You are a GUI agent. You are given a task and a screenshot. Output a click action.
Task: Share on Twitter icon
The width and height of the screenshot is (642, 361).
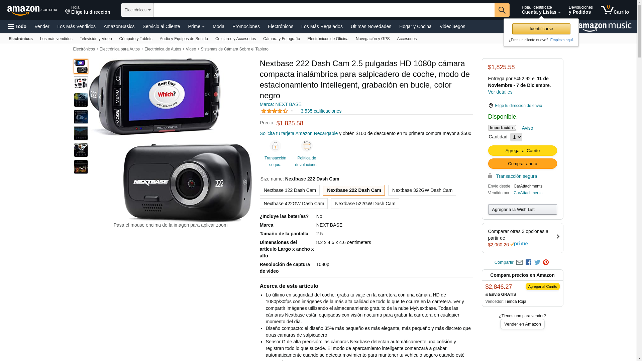(537, 262)
